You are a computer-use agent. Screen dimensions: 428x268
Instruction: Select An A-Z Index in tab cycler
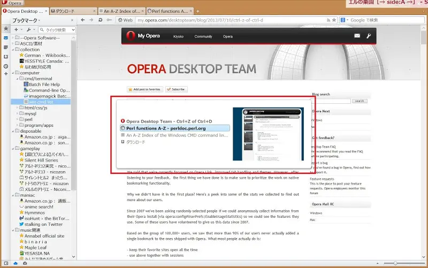pos(175,135)
